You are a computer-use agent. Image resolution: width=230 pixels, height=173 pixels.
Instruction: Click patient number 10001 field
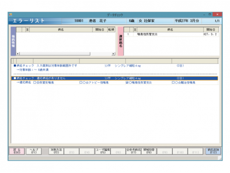[x=75, y=21]
